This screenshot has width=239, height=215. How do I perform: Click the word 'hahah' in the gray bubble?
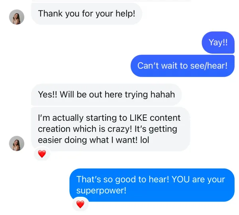[x=163, y=95]
